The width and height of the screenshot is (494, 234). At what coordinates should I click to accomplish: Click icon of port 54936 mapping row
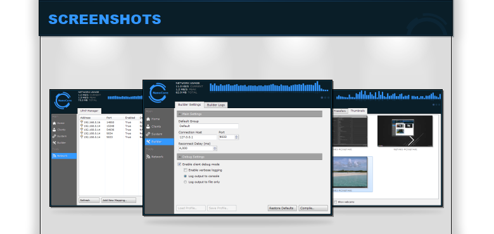click(x=82, y=130)
